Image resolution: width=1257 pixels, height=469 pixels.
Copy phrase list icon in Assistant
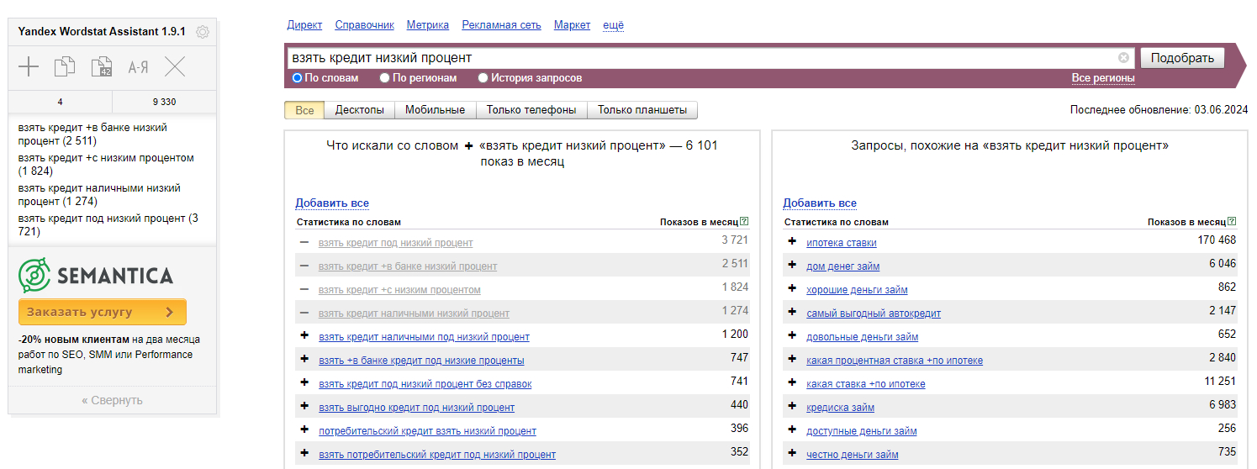point(65,67)
